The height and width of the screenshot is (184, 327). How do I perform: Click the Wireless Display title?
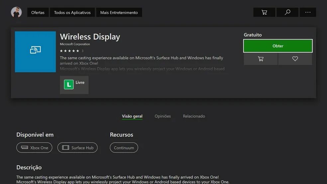(x=90, y=37)
